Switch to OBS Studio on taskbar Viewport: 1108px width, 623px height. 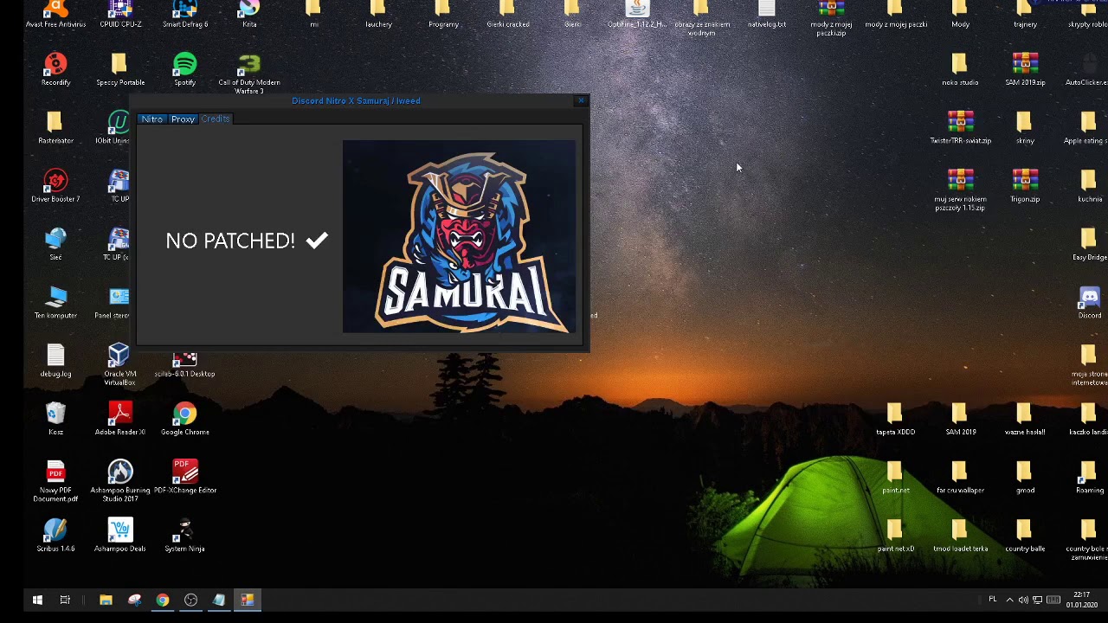190,600
